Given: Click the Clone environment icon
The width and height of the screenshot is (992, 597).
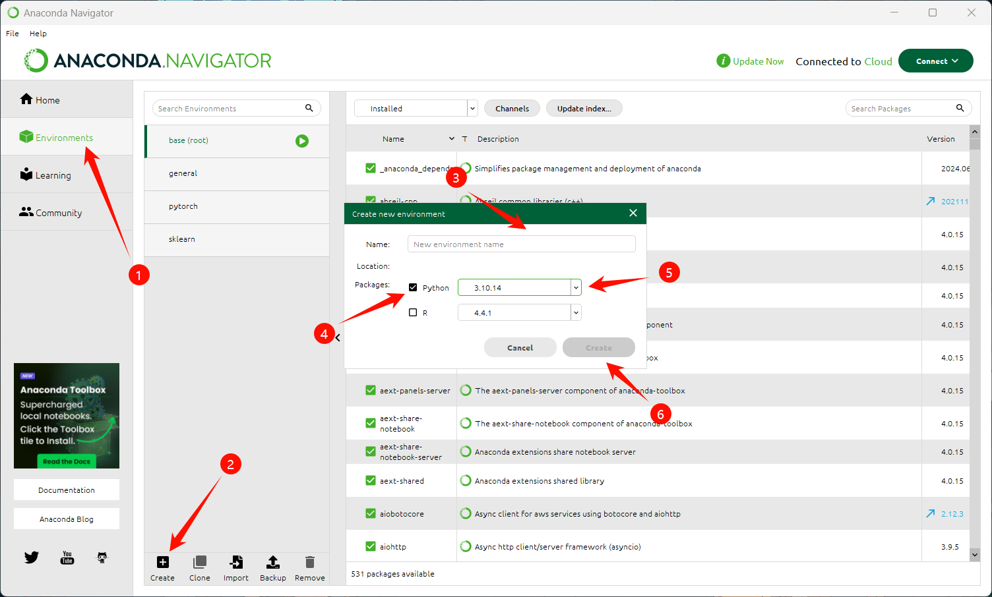Looking at the screenshot, I should [199, 562].
